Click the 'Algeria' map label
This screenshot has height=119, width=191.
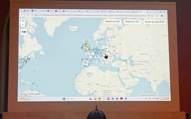coord(90,73)
